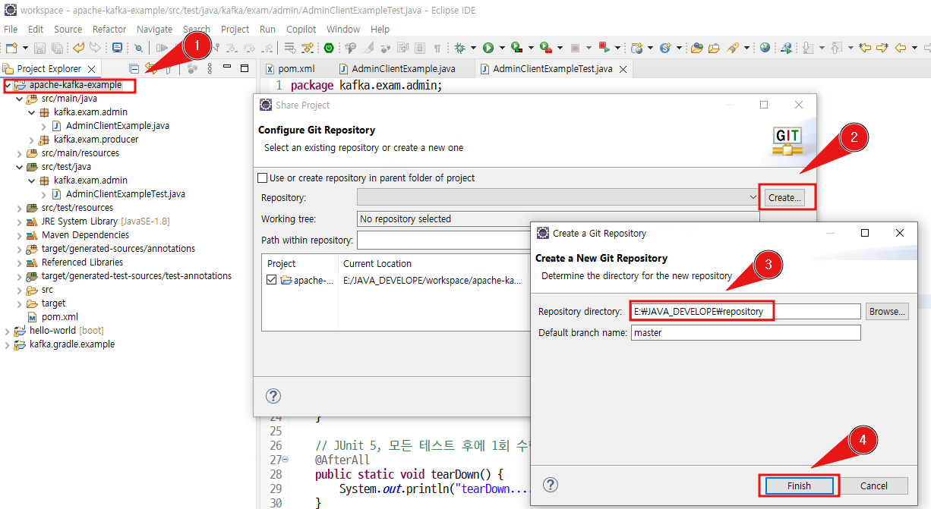Click the Default branch name field
931x509 pixels.
[746, 333]
